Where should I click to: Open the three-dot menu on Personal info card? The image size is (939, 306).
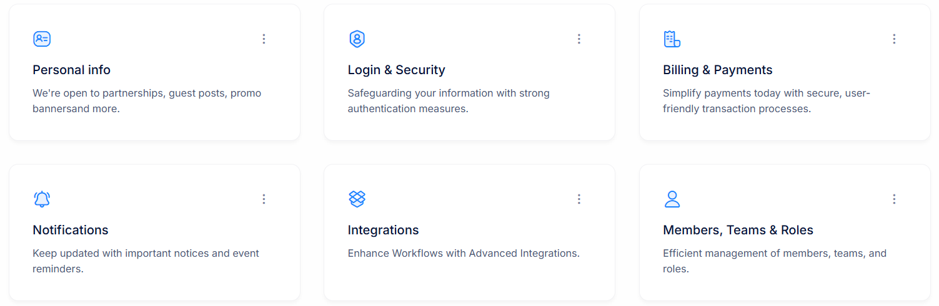[x=264, y=39]
